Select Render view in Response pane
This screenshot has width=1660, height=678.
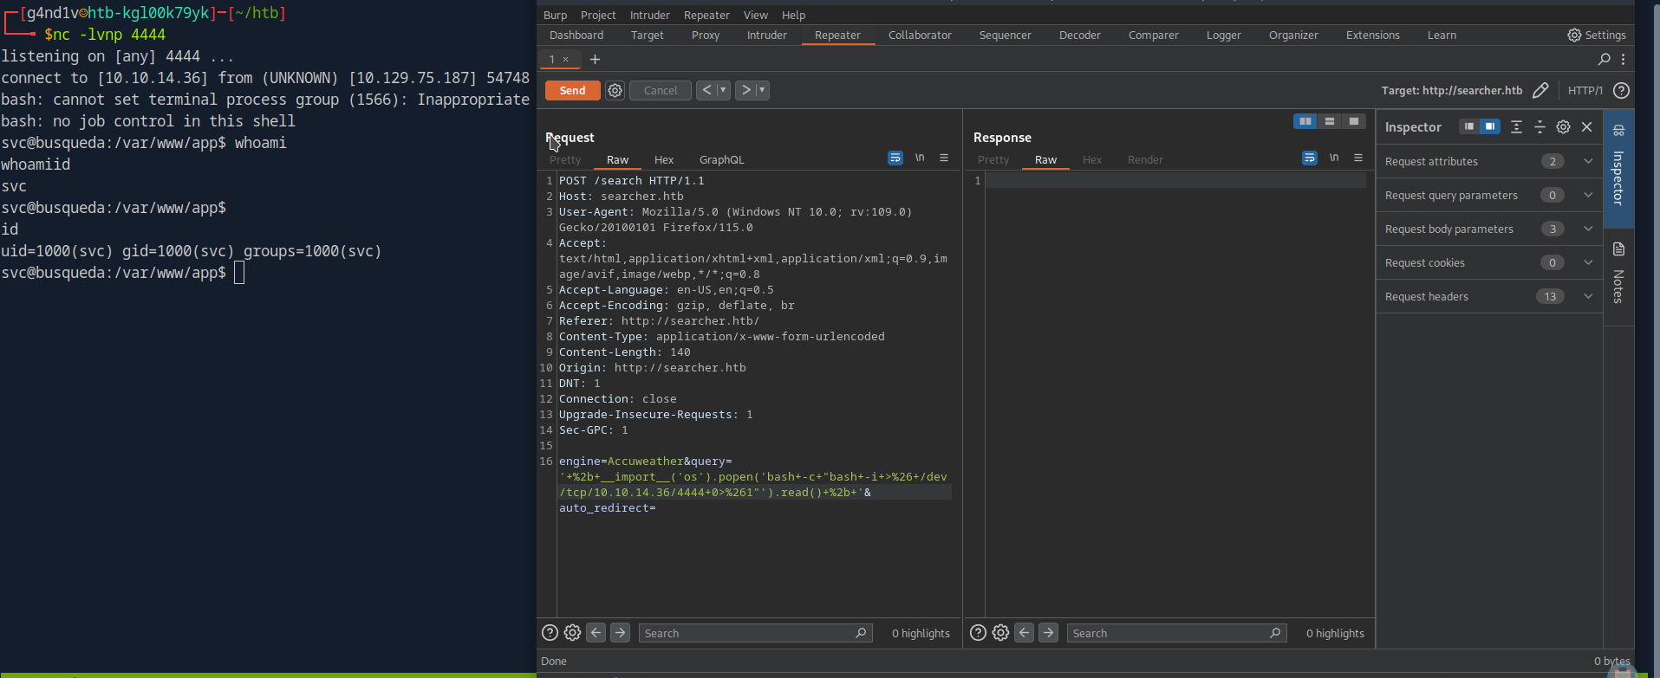[1145, 160]
